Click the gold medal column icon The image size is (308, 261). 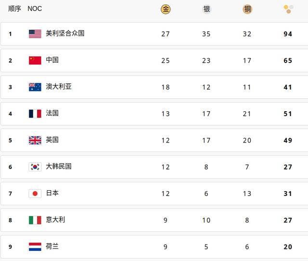click(x=166, y=9)
